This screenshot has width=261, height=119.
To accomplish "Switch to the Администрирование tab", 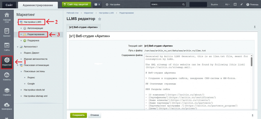I will (x=38, y=5).
